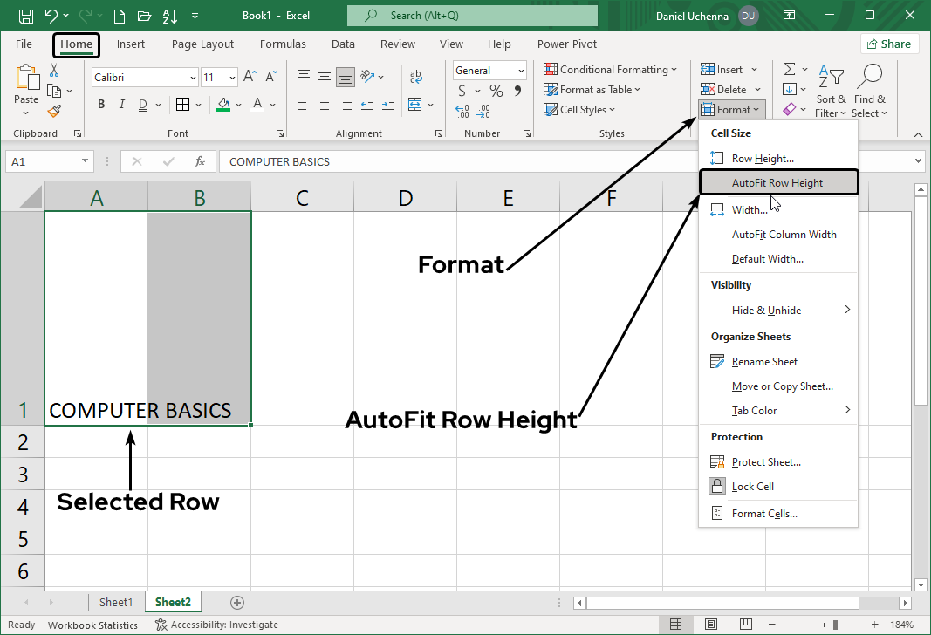This screenshot has width=931, height=635.
Task: Select AutoFit Row Height from the menu
Action: [x=777, y=181]
